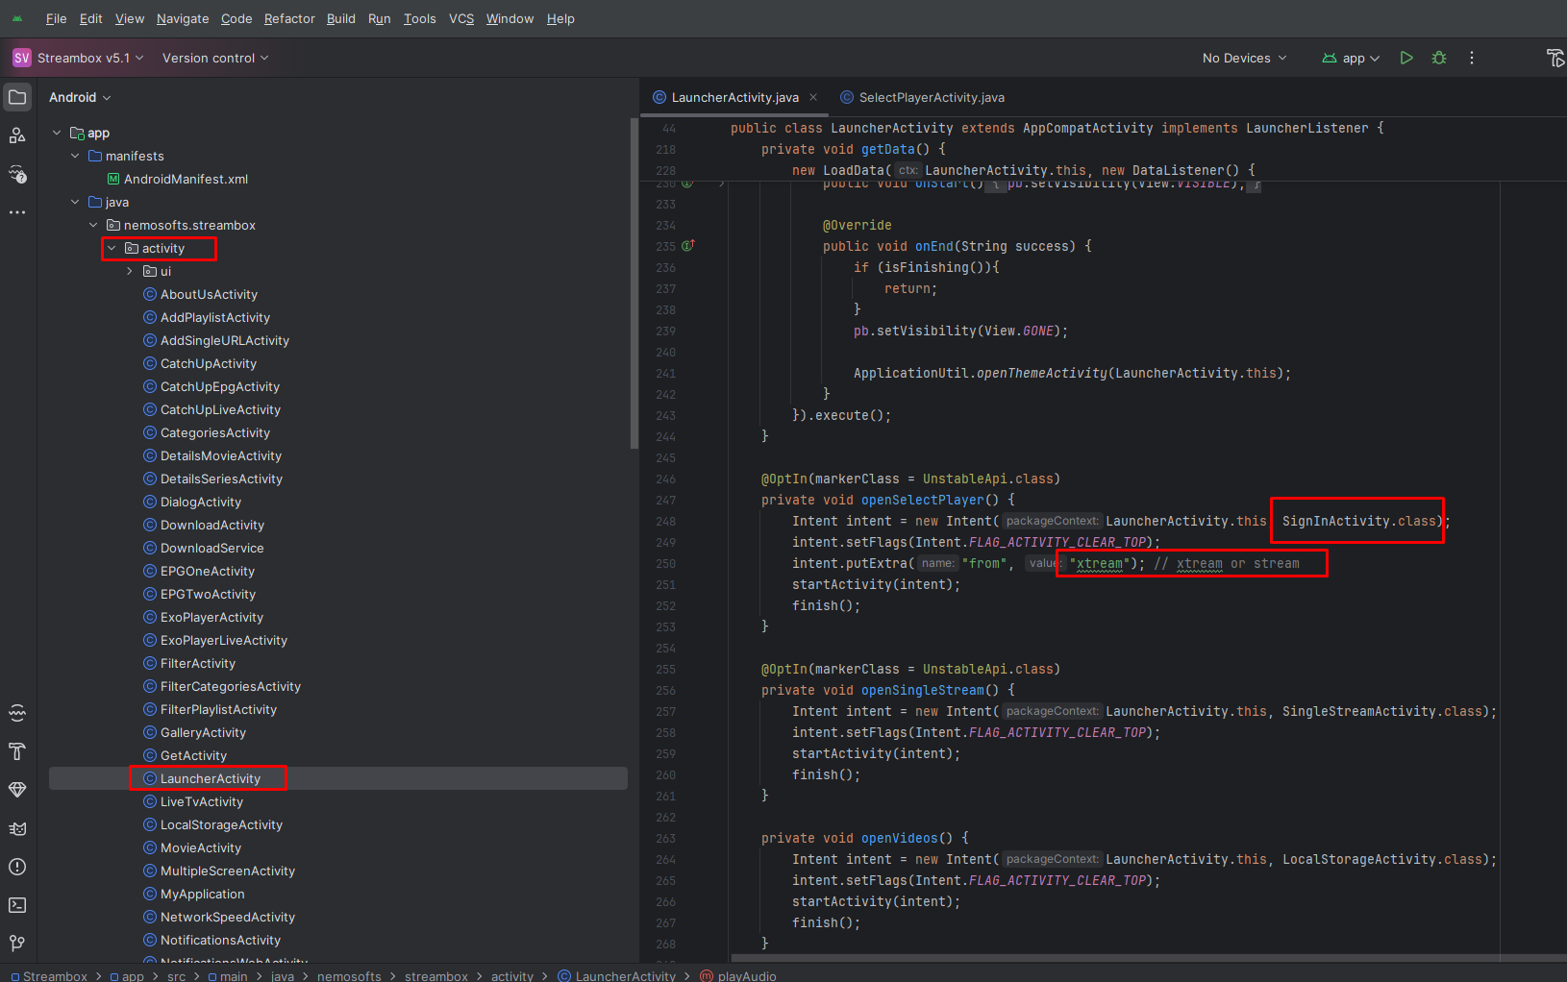Viewport: 1567px width, 982px height.
Task: Open the Version control dropdown
Action: [215, 58]
